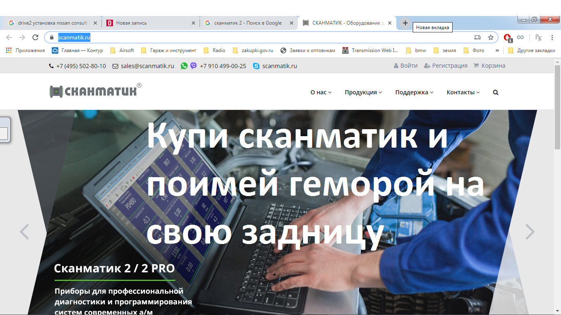Open the Radio bookmark folder

(214, 50)
